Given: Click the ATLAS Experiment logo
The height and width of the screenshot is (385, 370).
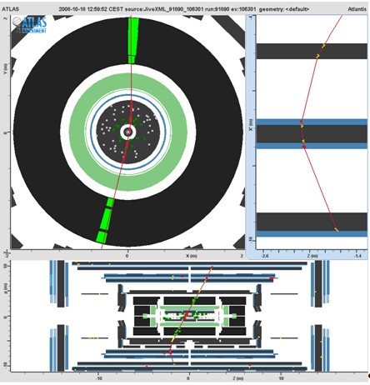Looking at the screenshot, I should coord(29,25).
